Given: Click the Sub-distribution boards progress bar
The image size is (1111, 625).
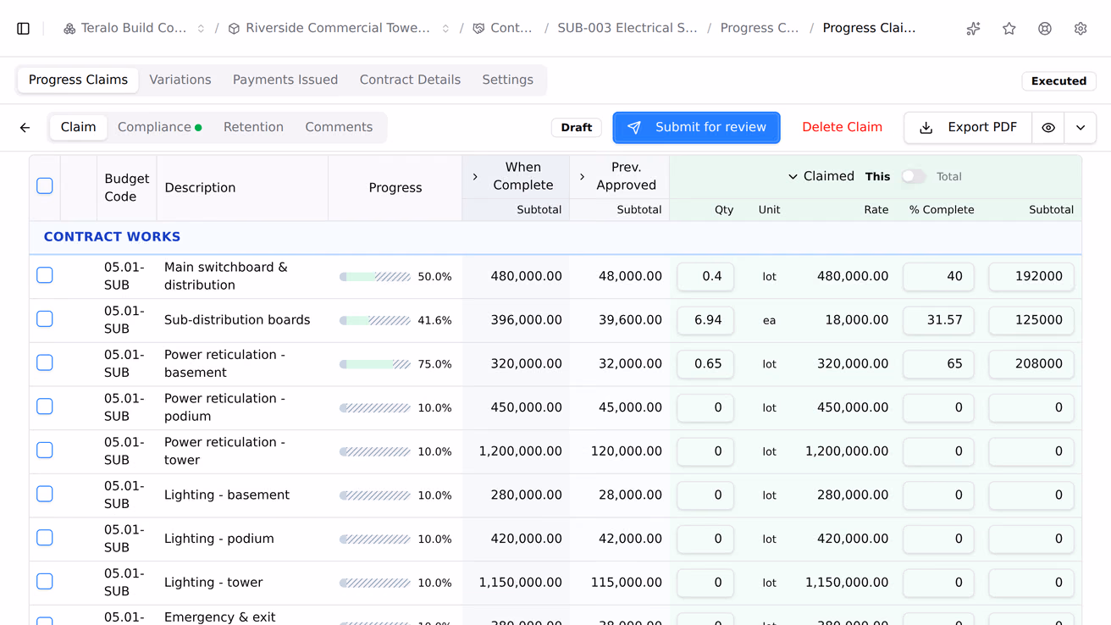Looking at the screenshot, I should pyautogui.click(x=375, y=320).
